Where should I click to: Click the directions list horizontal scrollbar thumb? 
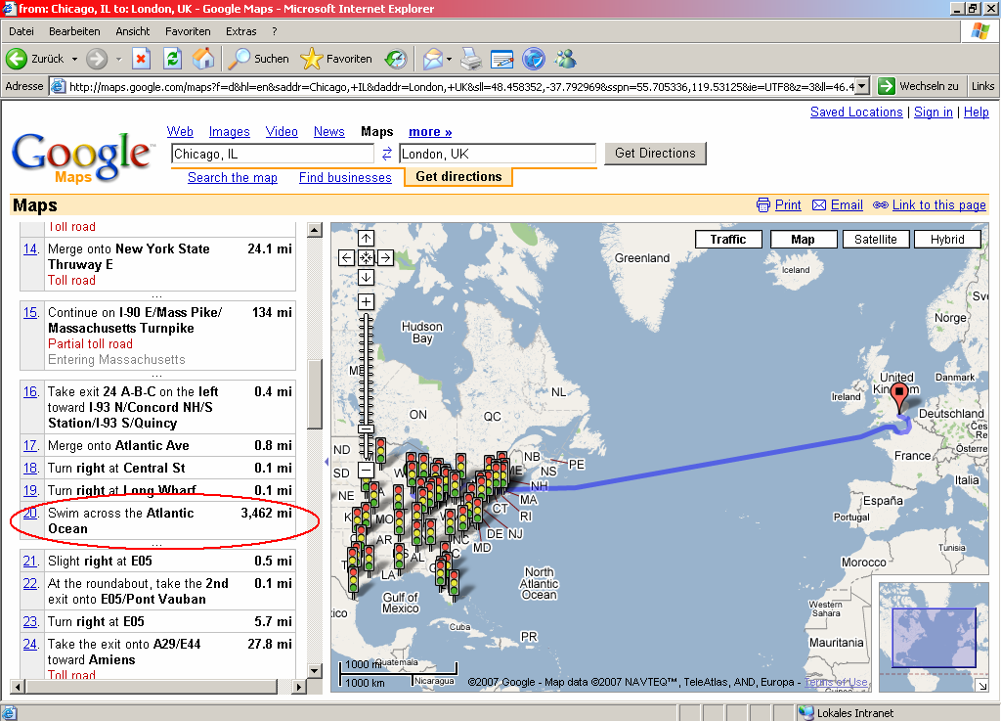(x=151, y=687)
